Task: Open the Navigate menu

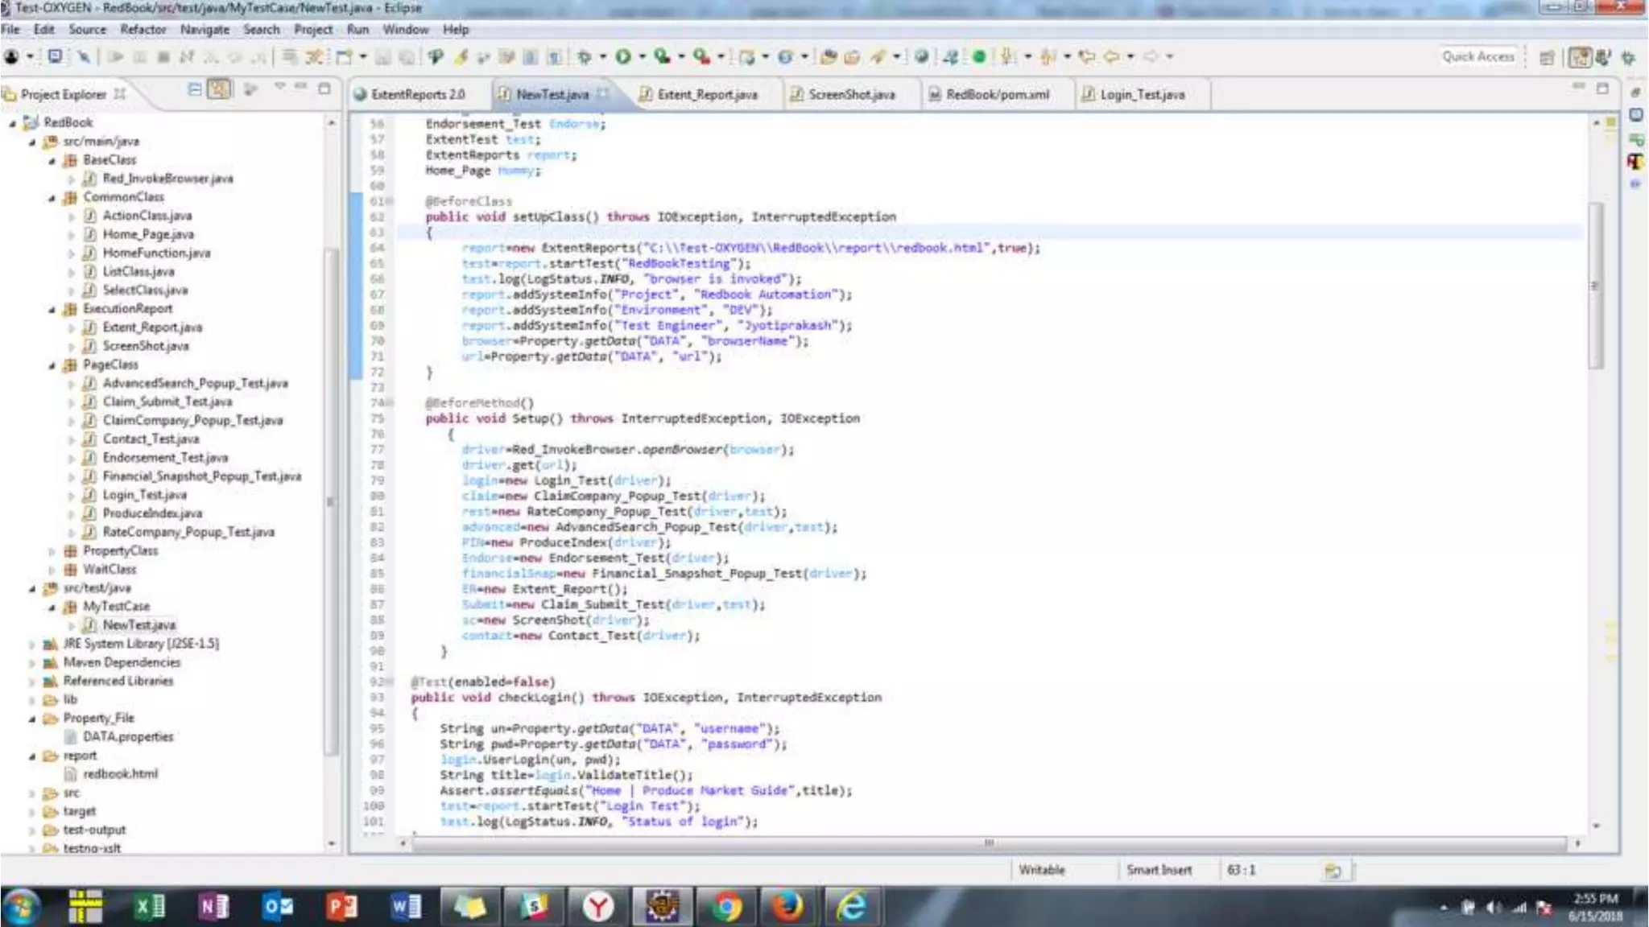Action: coord(205,30)
